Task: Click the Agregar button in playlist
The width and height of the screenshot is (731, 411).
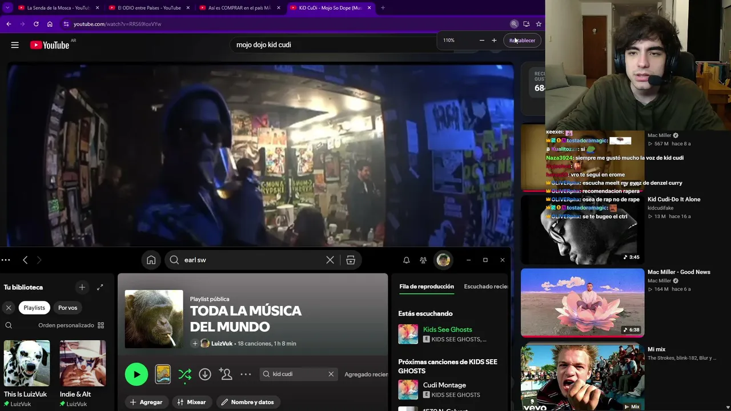Action: (146, 402)
